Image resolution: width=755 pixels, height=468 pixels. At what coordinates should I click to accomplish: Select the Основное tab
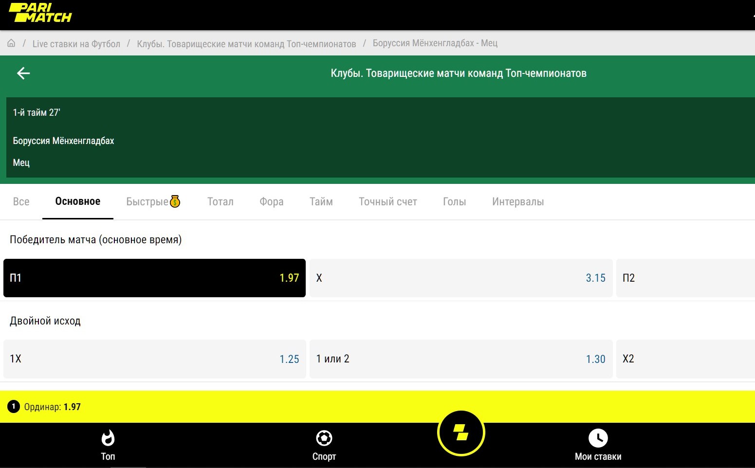tap(78, 201)
